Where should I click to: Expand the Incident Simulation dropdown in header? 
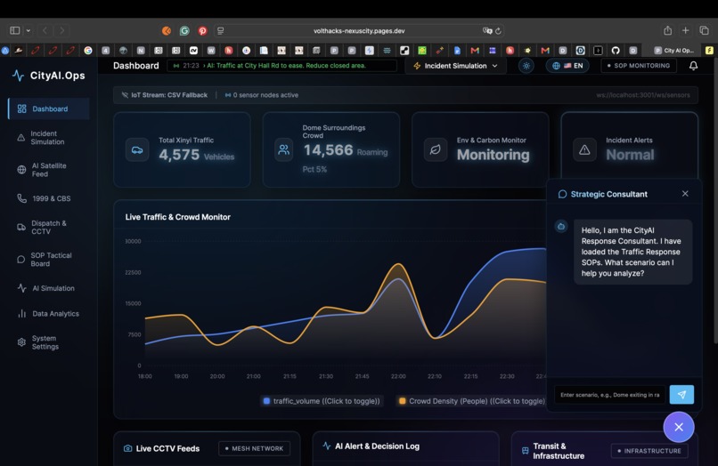point(455,66)
